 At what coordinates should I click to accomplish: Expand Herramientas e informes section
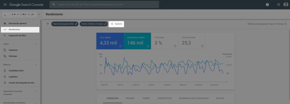pos(36,103)
